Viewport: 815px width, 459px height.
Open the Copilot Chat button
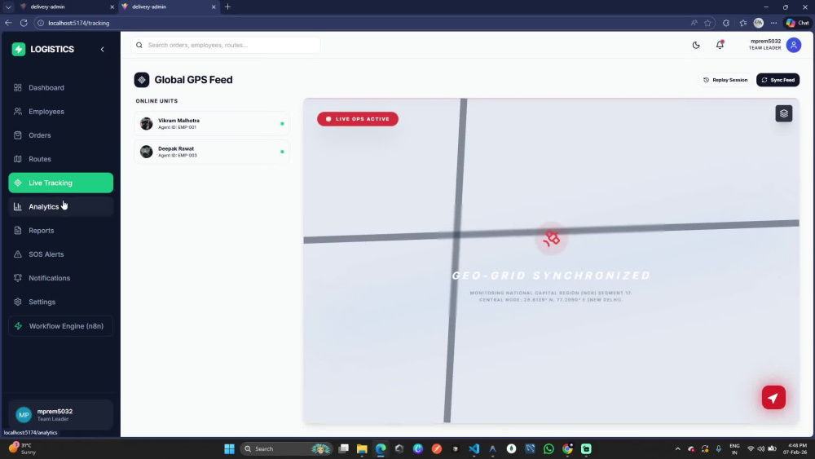click(797, 23)
